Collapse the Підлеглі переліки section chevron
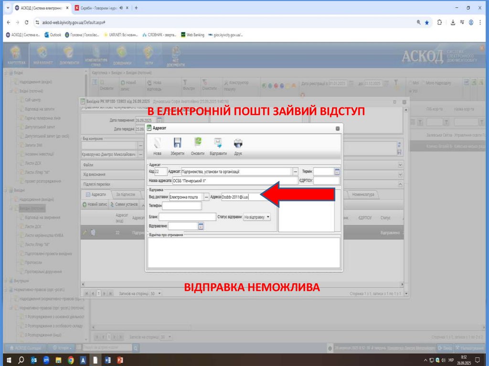The height and width of the screenshot is (366, 489). (x=401, y=184)
